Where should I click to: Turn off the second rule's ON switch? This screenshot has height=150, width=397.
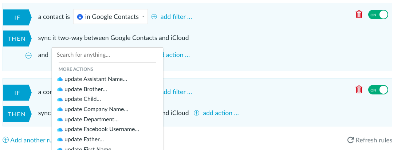tap(378, 90)
